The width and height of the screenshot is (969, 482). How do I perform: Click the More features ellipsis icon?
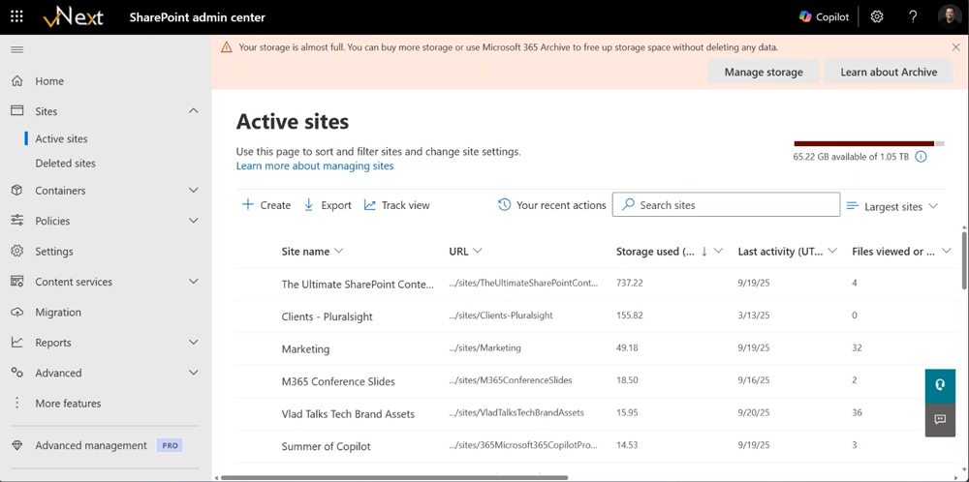click(17, 403)
